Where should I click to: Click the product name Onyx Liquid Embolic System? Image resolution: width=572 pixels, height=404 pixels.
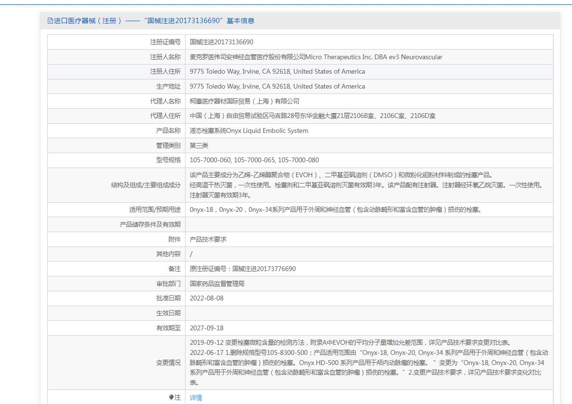point(249,131)
